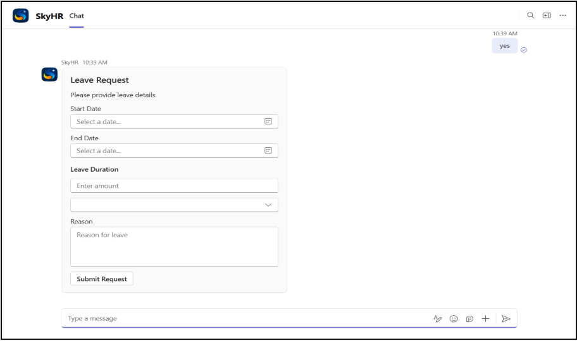Click the loop components icon in compose bar
Screen dimensions: 577x341
(x=469, y=319)
